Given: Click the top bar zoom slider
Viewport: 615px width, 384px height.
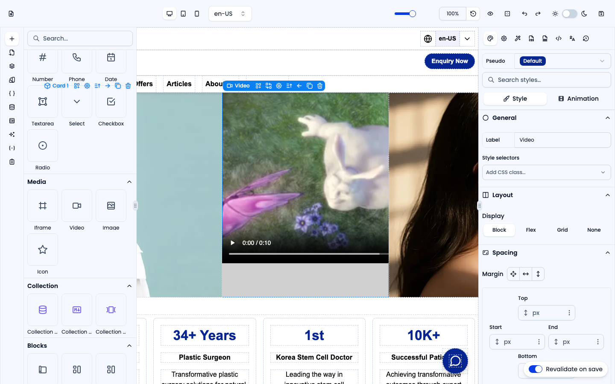Looking at the screenshot, I should (x=405, y=14).
